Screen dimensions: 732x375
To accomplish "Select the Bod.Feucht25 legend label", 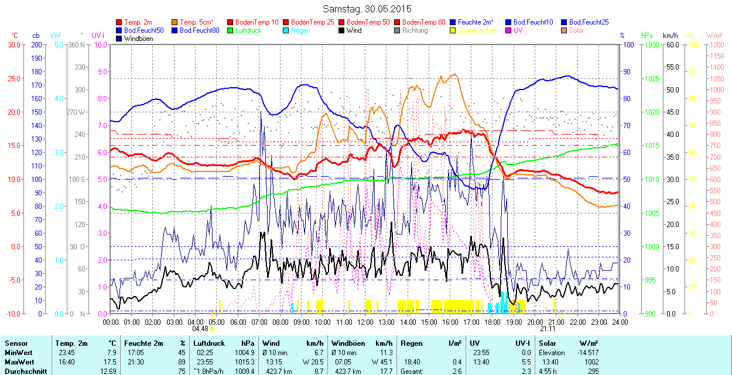I will click(590, 22).
